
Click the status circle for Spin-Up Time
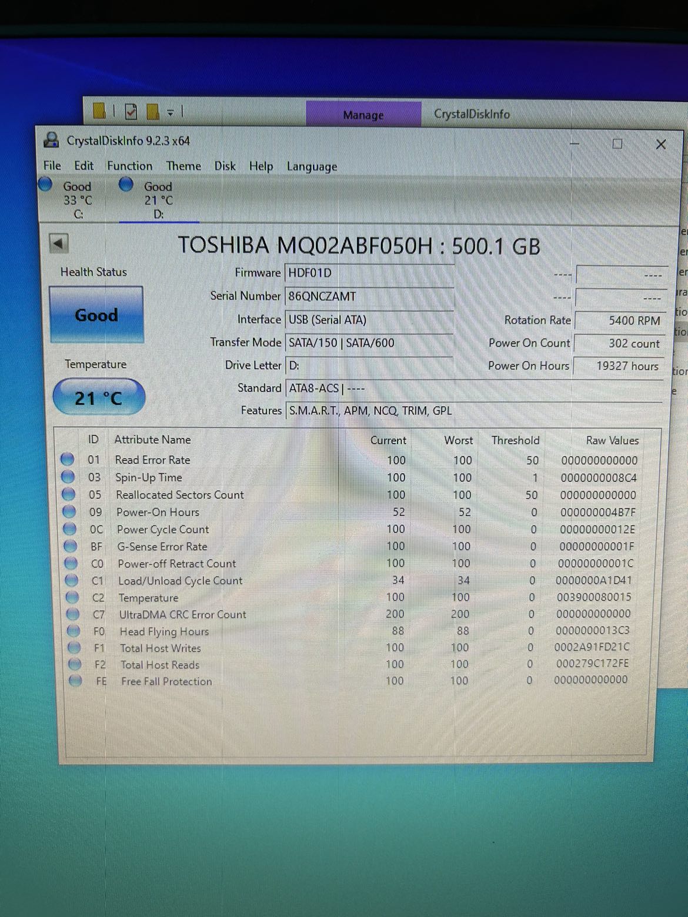click(x=68, y=477)
